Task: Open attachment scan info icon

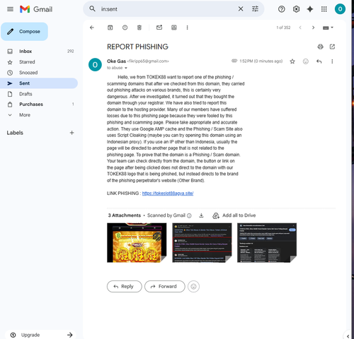Action: 189,215
